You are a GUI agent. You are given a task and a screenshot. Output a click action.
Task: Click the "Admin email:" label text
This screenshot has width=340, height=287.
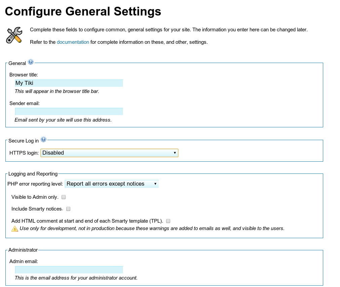pyautogui.click(x=24, y=261)
